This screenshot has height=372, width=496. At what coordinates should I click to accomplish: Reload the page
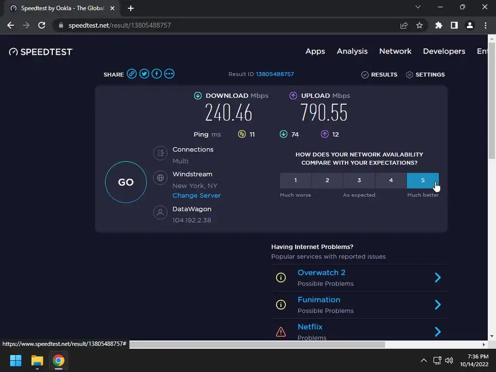(x=42, y=25)
